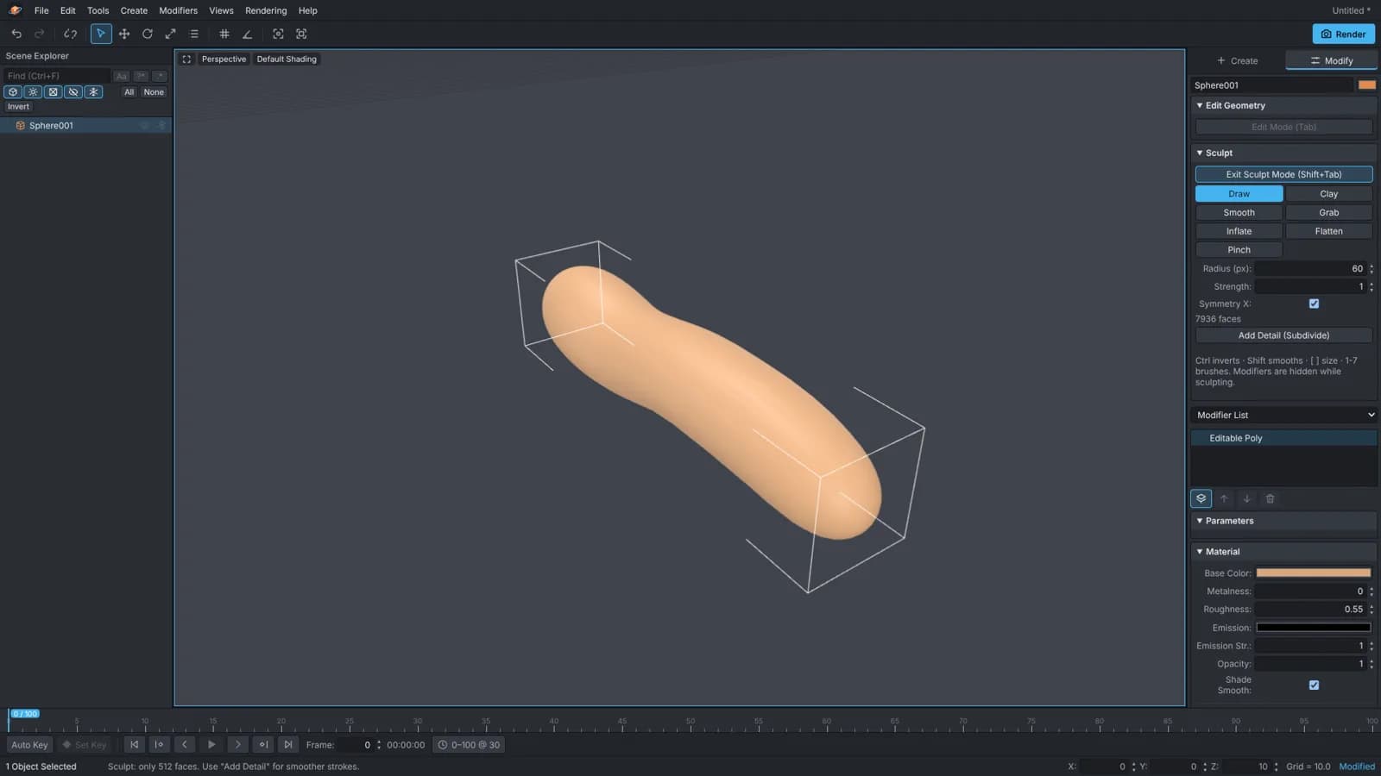Image resolution: width=1381 pixels, height=776 pixels.
Task: Choose the Move tool with four arrows
Action: 124,34
